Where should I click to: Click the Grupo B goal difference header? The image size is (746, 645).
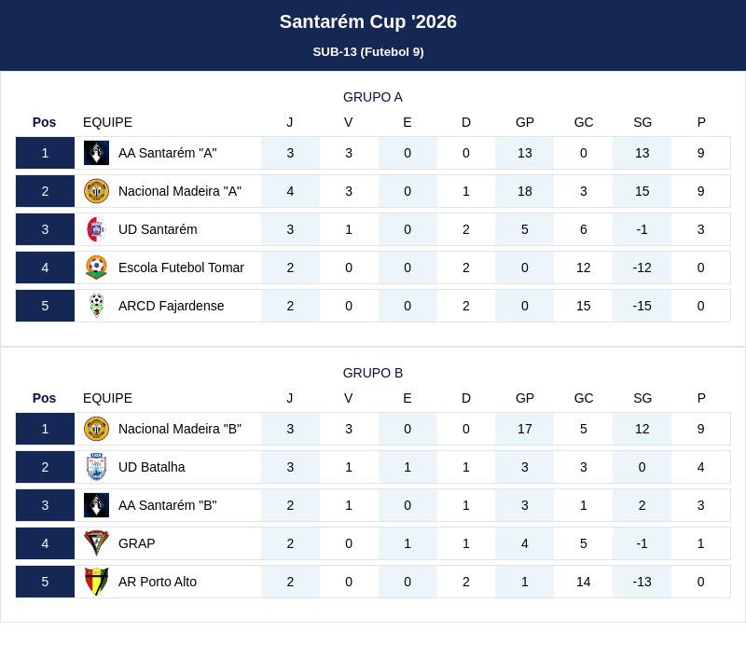[x=642, y=398]
